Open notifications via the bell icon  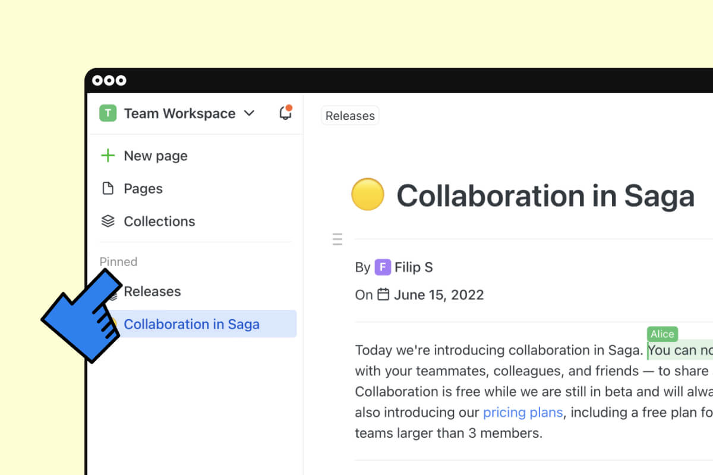[285, 113]
